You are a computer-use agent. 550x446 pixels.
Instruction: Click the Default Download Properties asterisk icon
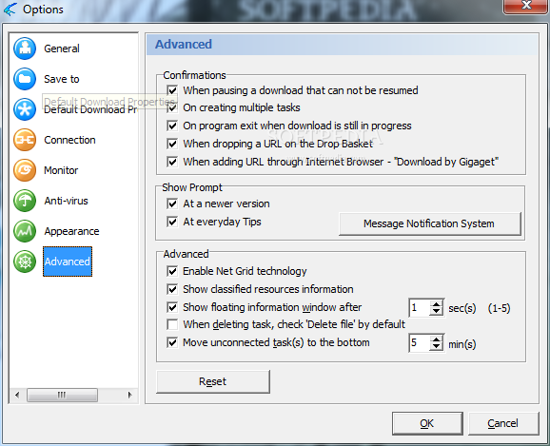pyautogui.click(x=25, y=109)
